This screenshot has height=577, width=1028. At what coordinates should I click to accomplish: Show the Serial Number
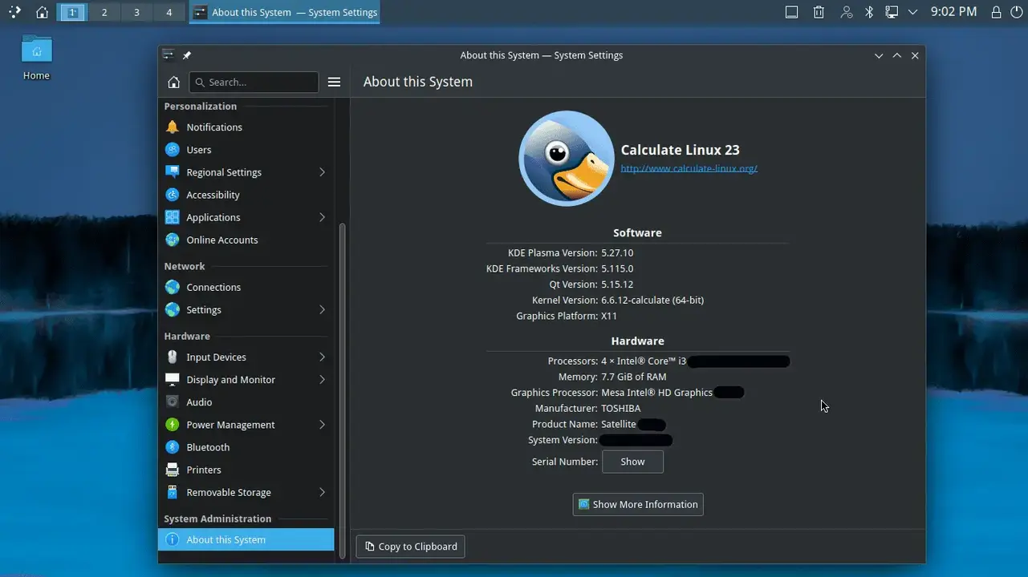click(632, 462)
